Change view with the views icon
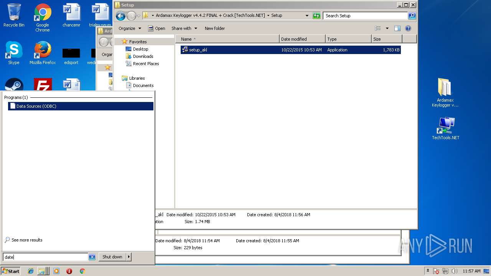The width and height of the screenshot is (491, 276). pyautogui.click(x=378, y=28)
